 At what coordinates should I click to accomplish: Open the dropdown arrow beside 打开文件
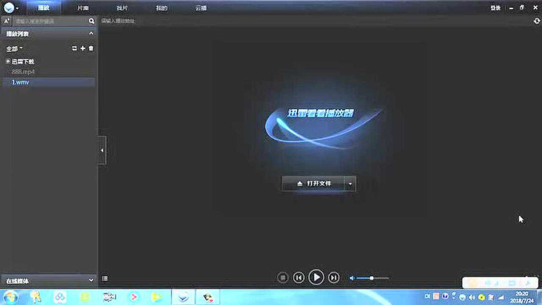click(x=350, y=184)
